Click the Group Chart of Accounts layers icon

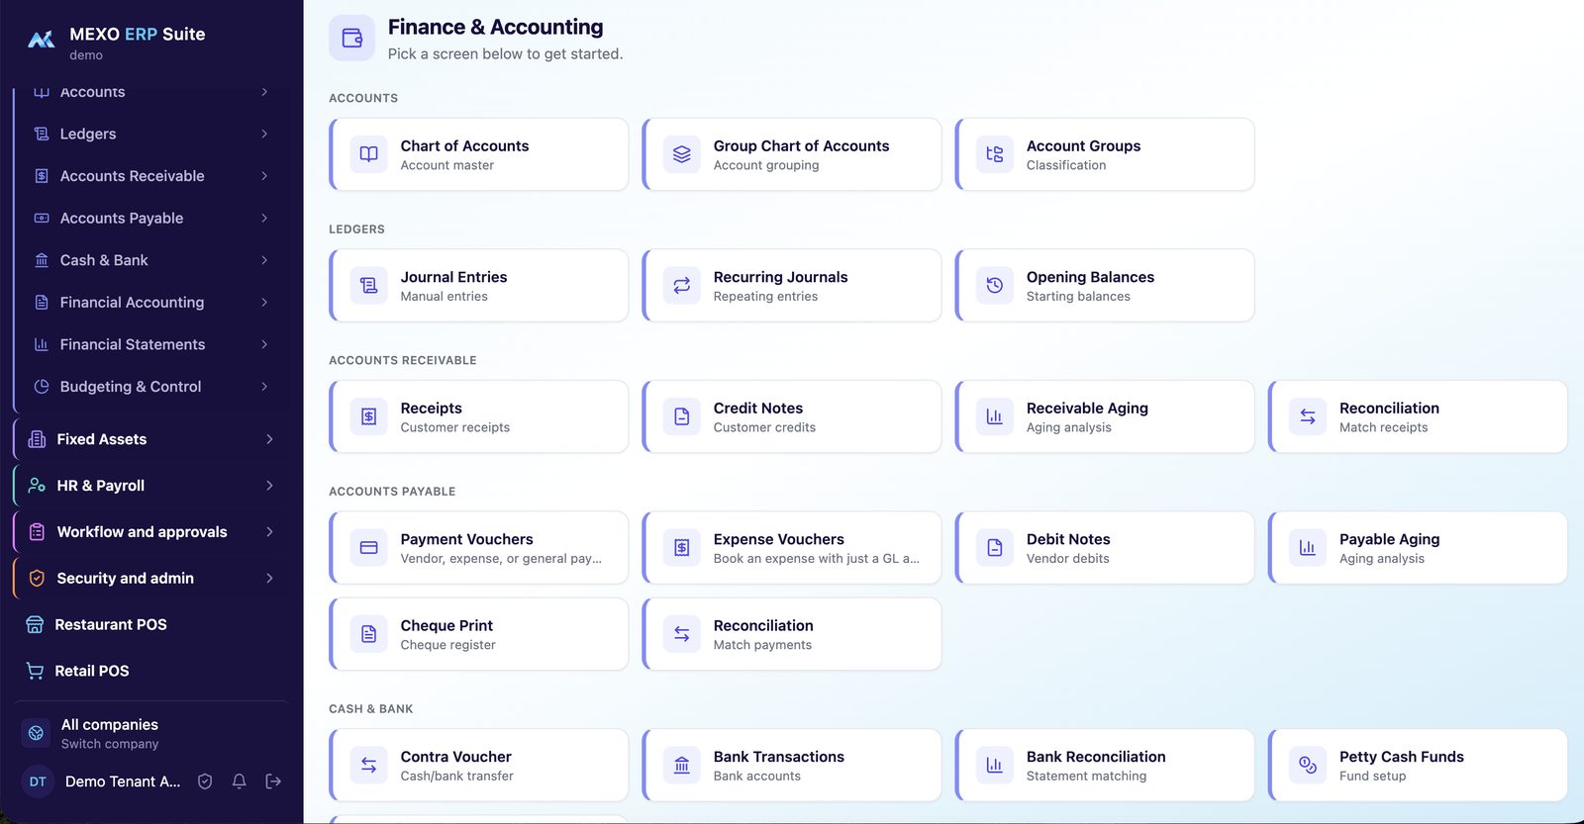682,154
